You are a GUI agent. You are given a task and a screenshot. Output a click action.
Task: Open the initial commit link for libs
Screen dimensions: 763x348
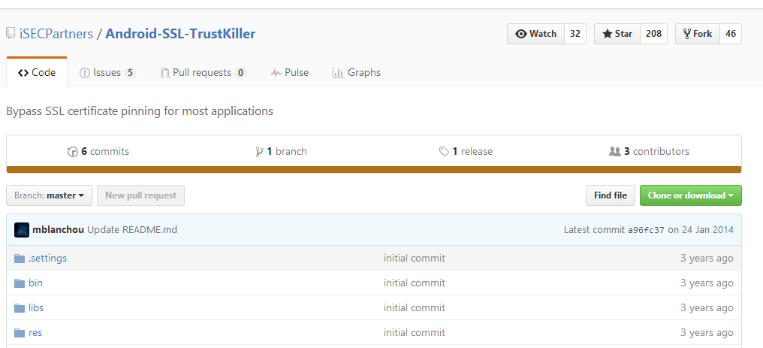[414, 308]
